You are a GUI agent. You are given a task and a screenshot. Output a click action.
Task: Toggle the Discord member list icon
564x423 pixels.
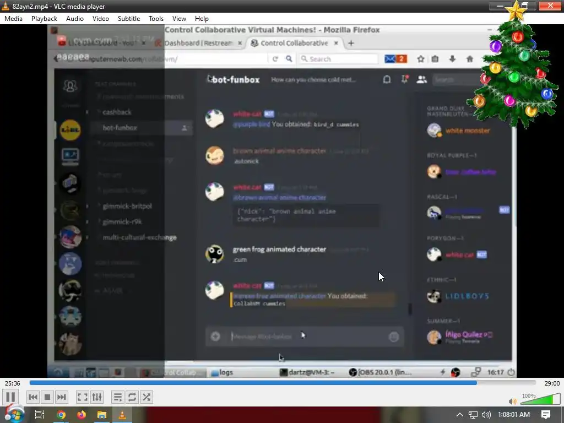coord(421,79)
